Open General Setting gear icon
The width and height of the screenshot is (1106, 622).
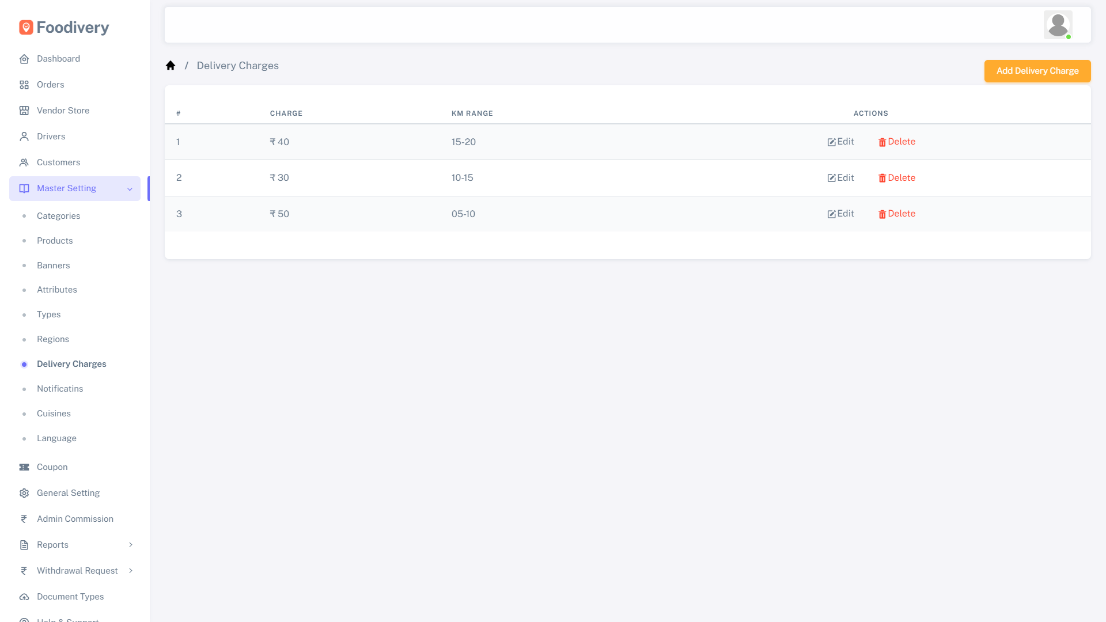pyautogui.click(x=24, y=493)
